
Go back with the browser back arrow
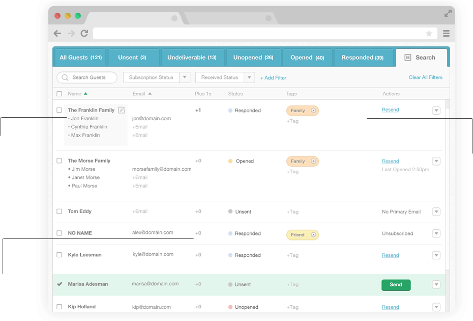pos(57,34)
